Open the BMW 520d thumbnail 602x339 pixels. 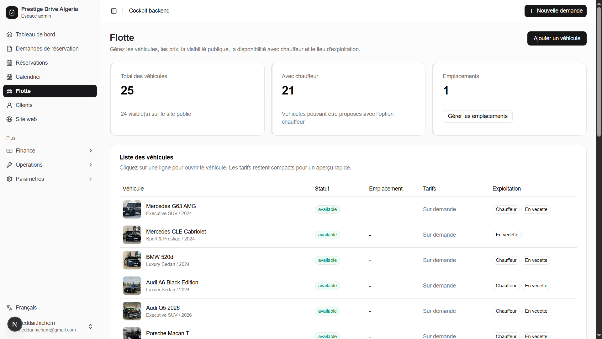(x=132, y=260)
